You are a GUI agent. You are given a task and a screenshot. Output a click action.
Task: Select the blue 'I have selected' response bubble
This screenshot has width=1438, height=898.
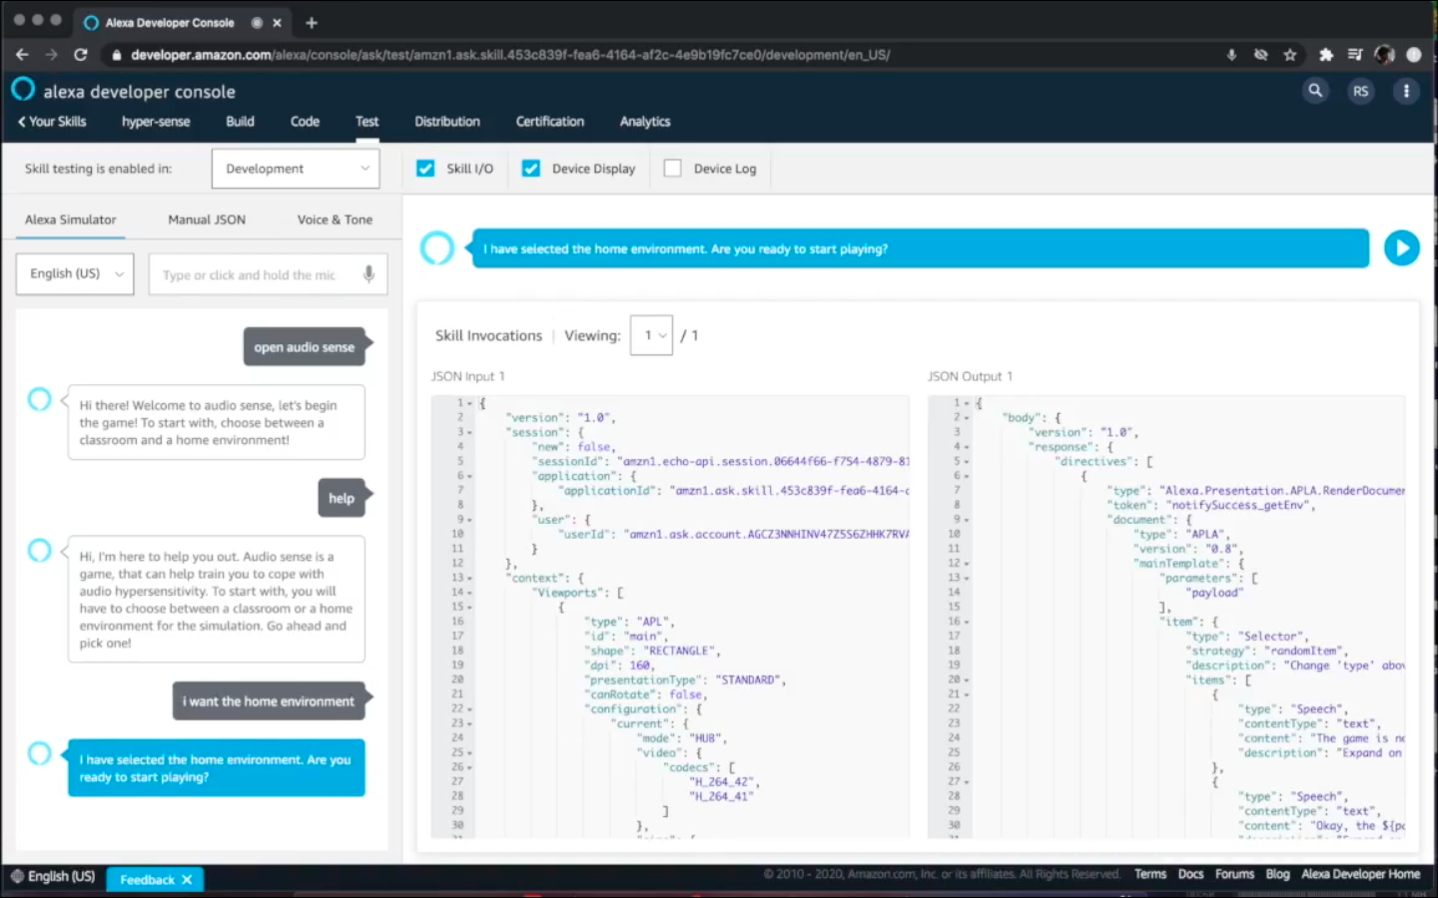pyautogui.click(x=216, y=768)
